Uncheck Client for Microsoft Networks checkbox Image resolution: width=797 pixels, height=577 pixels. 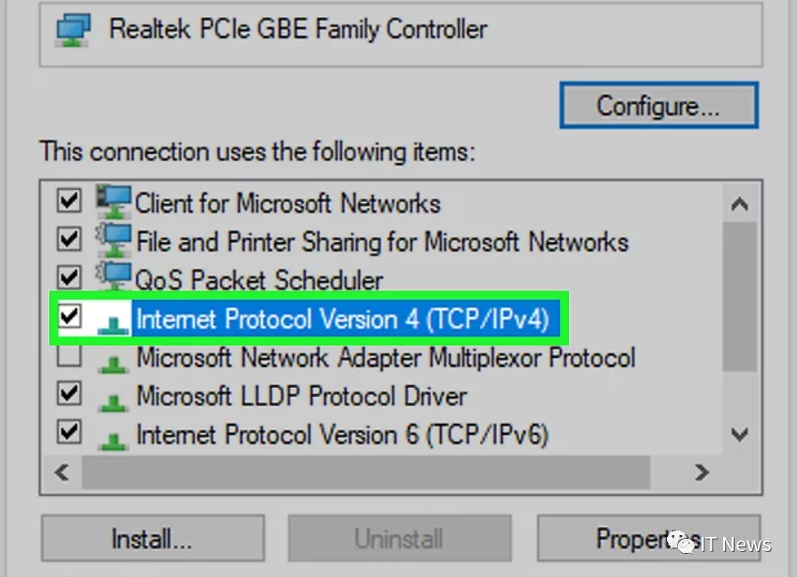point(69,201)
